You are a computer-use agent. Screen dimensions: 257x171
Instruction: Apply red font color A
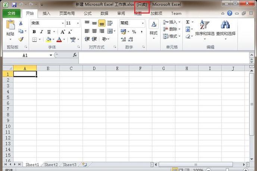click(59, 39)
